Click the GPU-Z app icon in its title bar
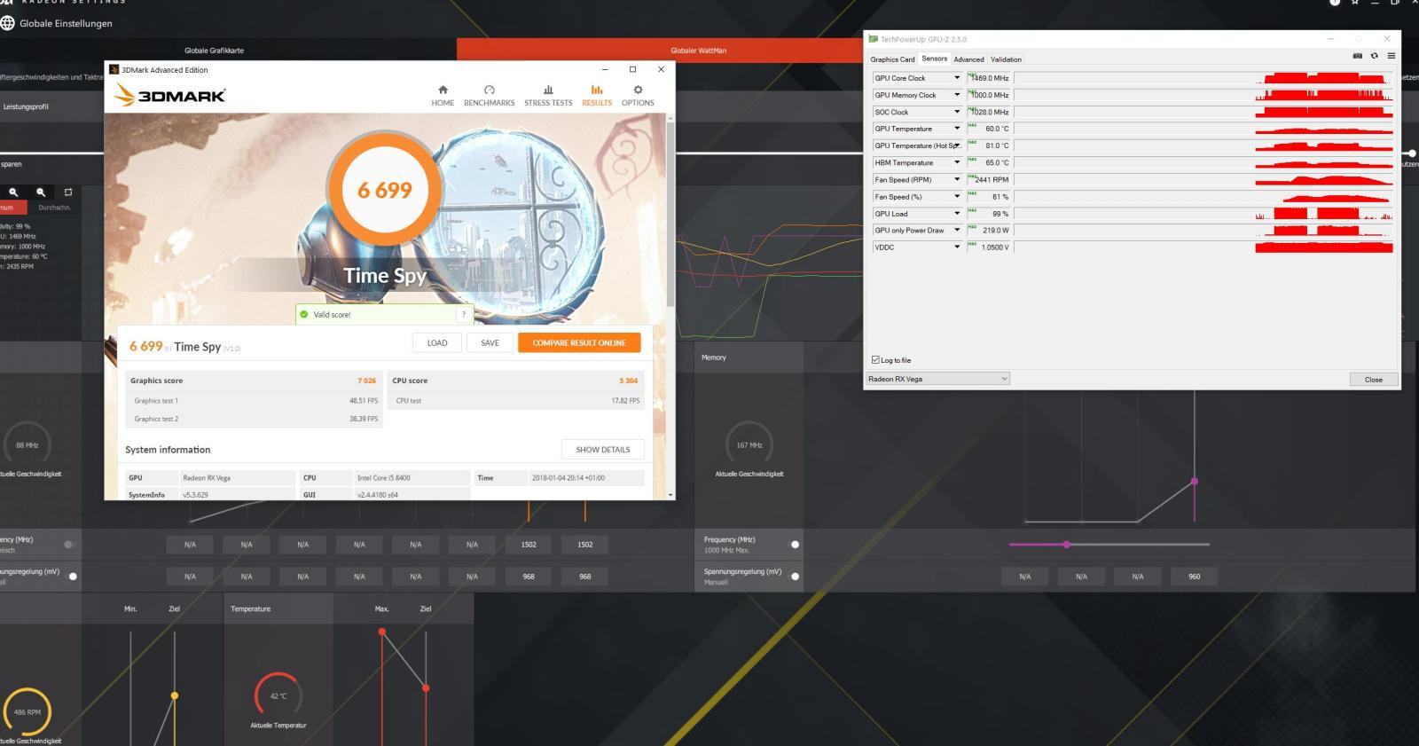Screen dimensions: 1419x746 coord(874,39)
